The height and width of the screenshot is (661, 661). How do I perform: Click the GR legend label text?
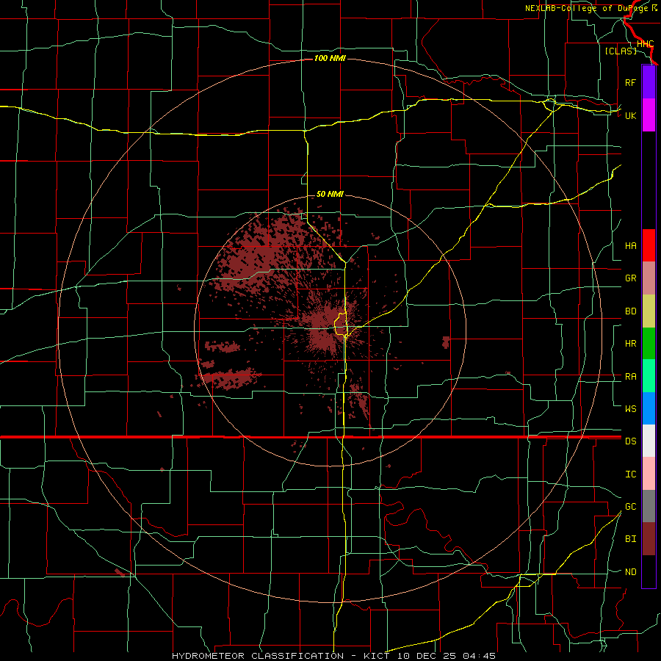630,278
